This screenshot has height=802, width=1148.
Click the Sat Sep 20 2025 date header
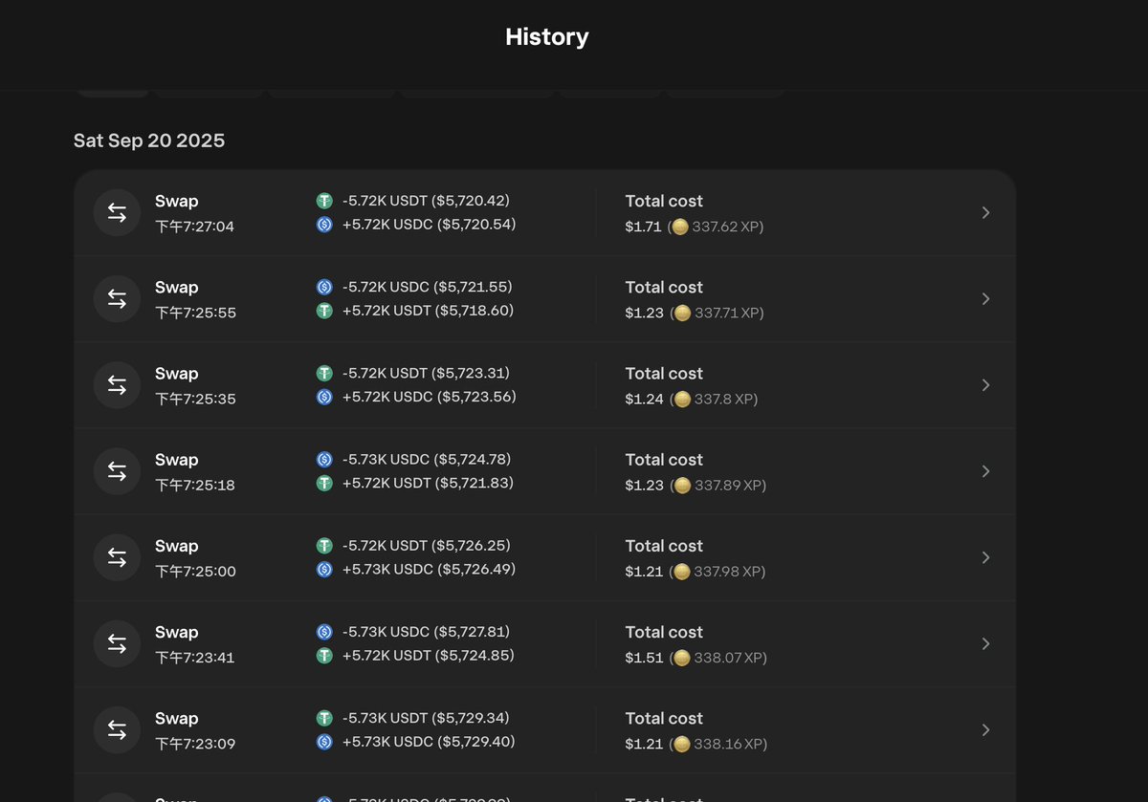click(149, 141)
